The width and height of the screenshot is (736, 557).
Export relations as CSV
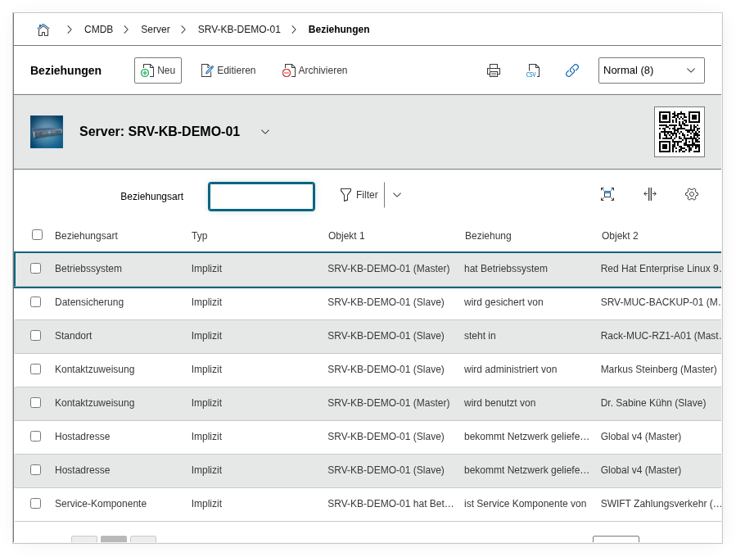(x=533, y=70)
